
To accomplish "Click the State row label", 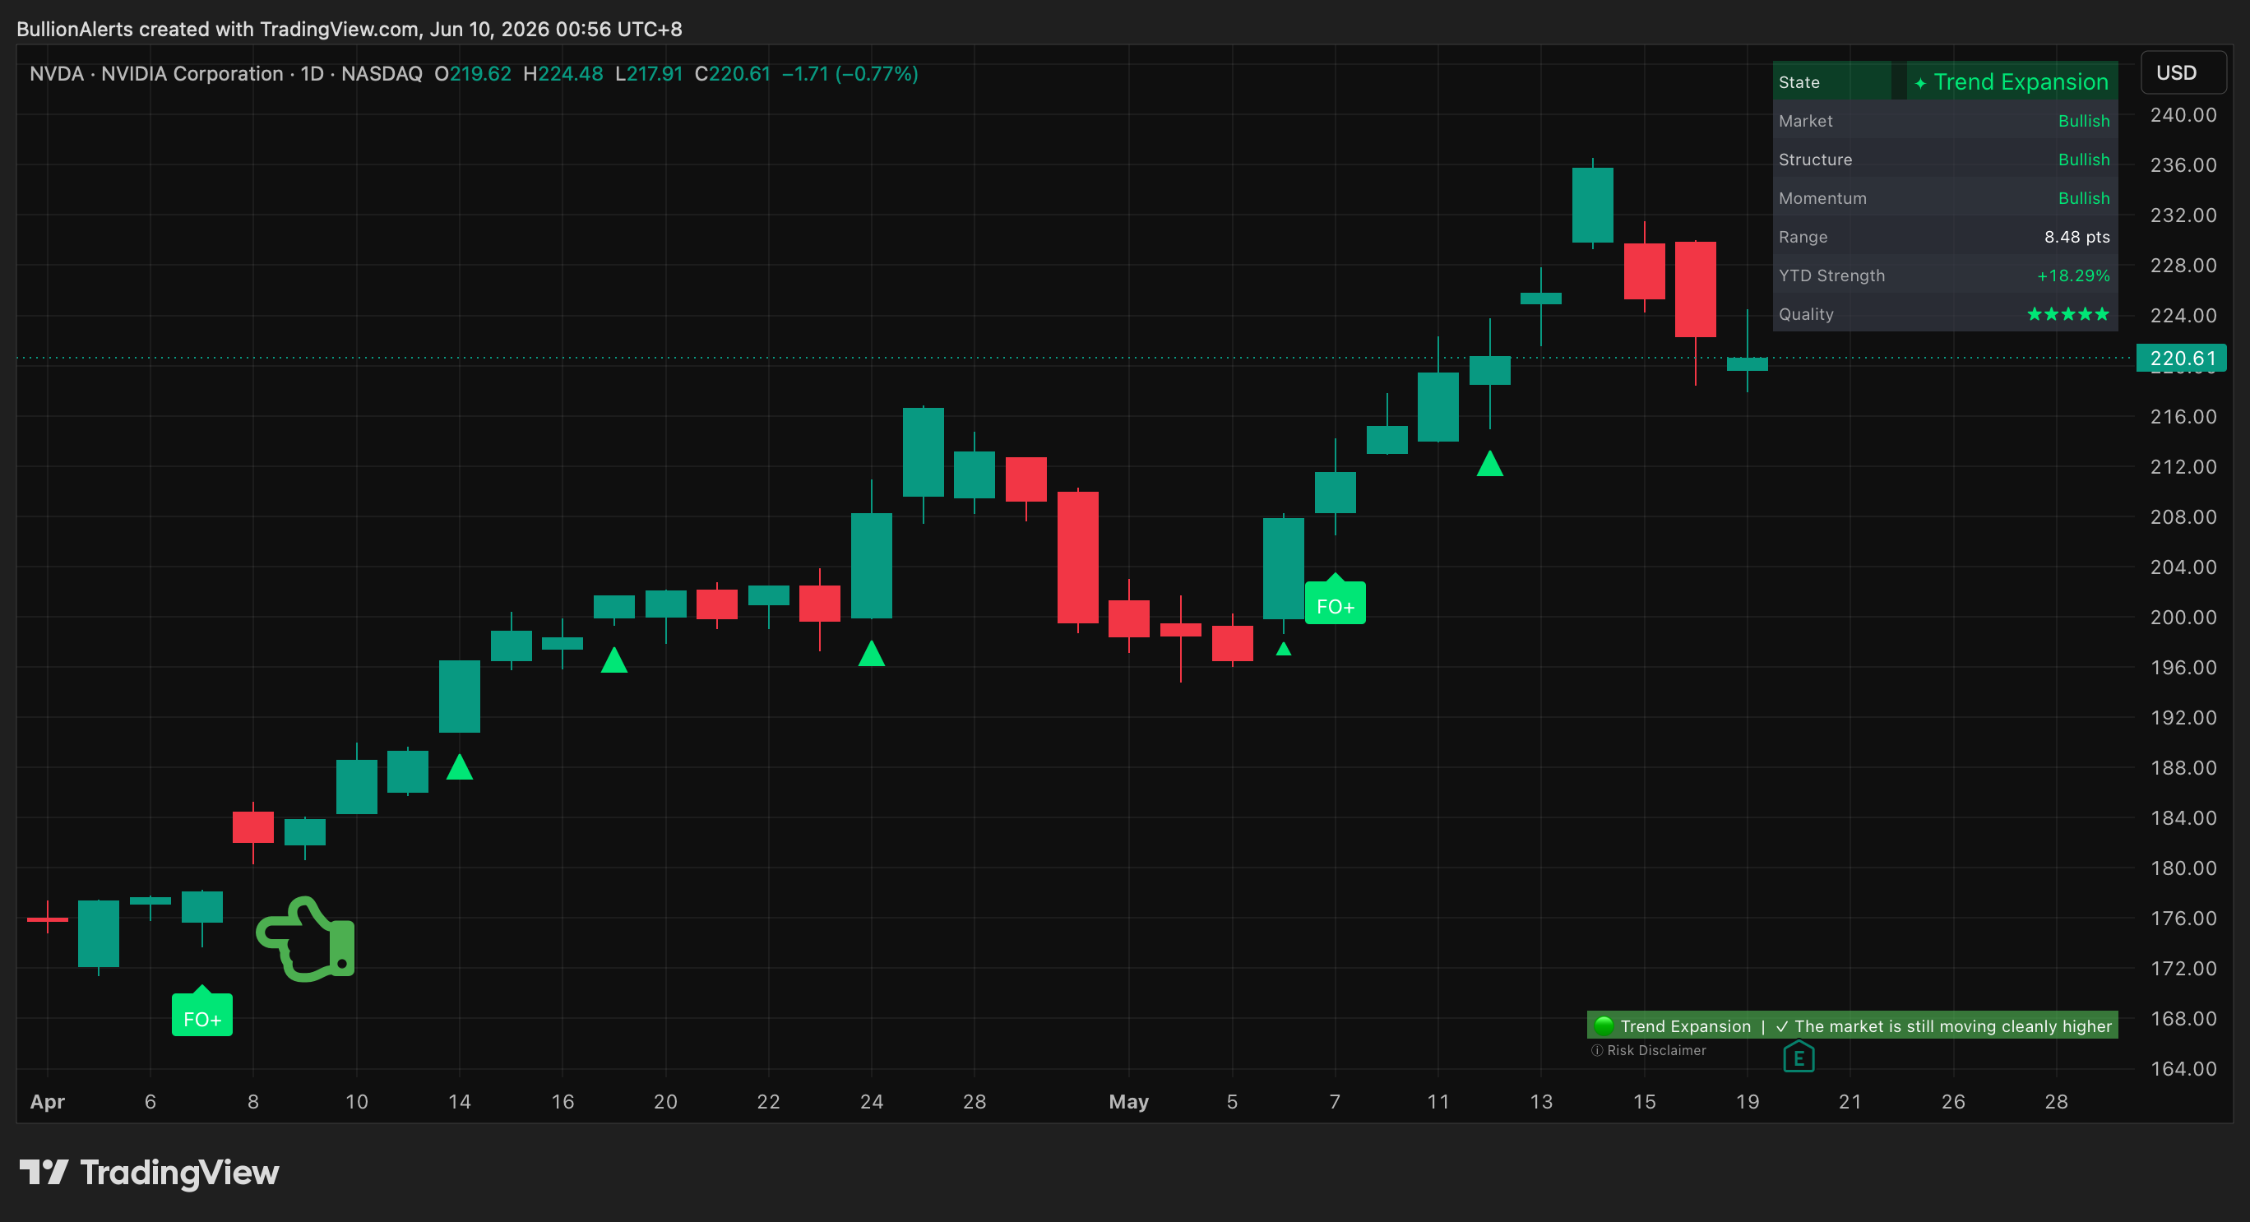I will [x=1799, y=82].
